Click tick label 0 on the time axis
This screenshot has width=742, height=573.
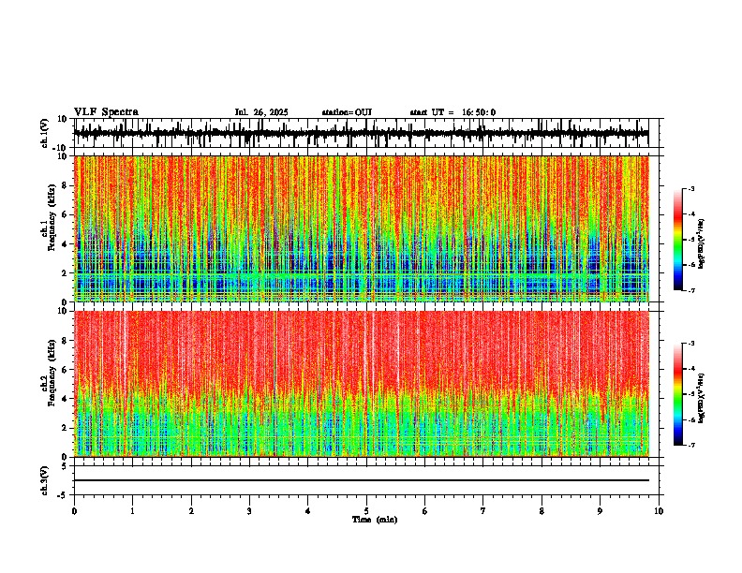74,511
